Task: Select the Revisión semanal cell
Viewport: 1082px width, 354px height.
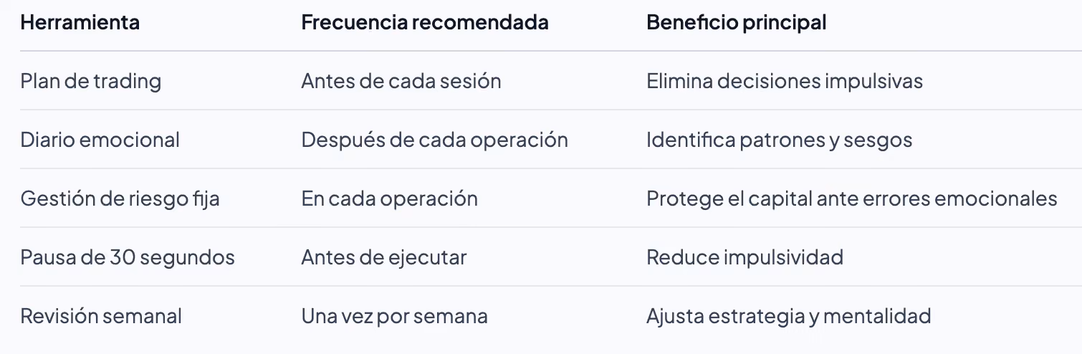Action: point(101,316)
